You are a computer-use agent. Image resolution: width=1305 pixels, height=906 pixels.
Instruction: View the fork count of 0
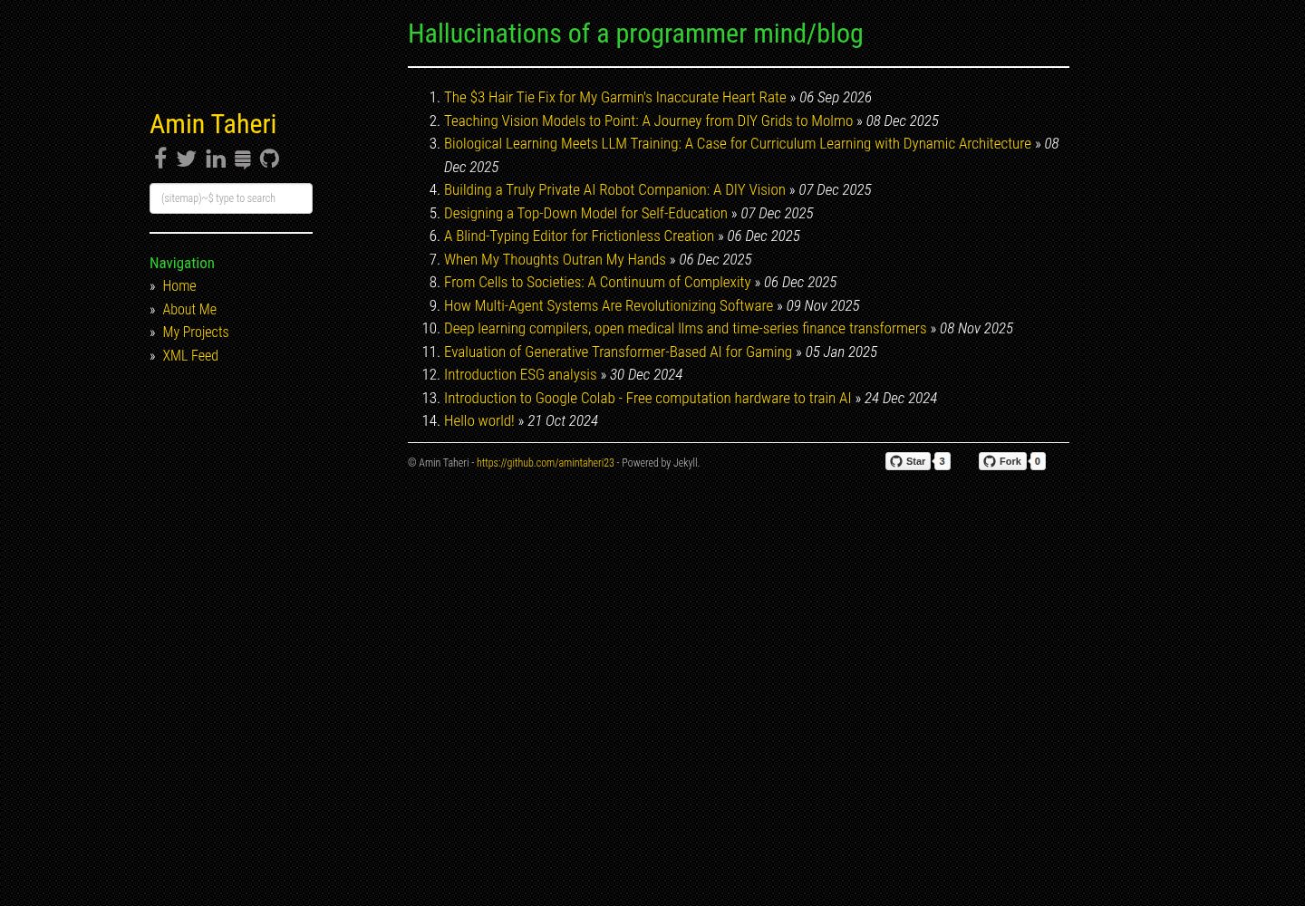click(1037, 461)
